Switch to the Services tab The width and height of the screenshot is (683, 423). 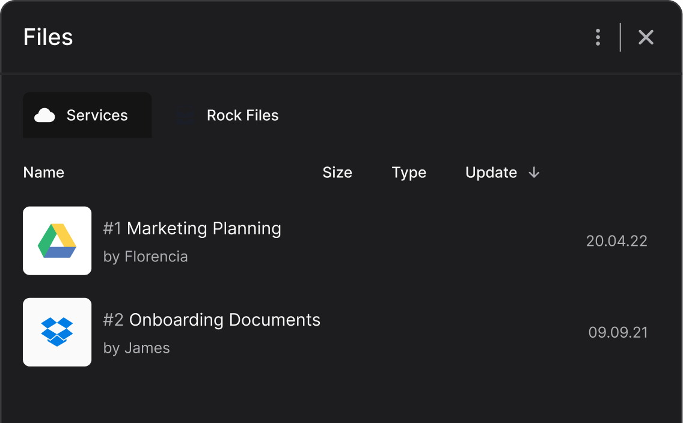point(87,115)
